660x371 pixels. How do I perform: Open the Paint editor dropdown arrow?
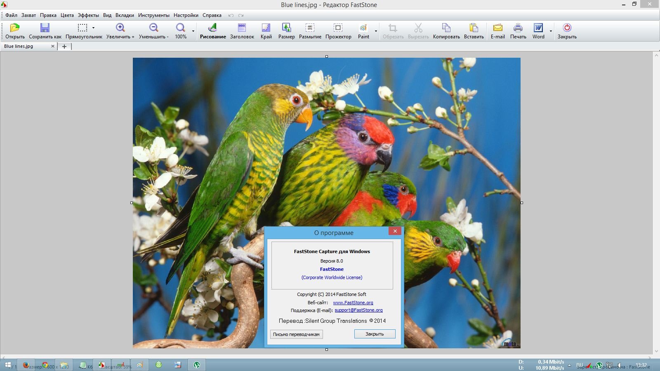click(x=376, y=31)
